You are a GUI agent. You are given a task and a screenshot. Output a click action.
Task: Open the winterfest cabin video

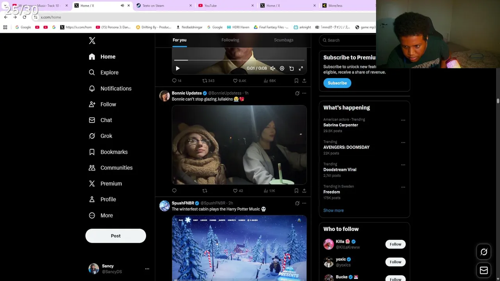(239, 248)
